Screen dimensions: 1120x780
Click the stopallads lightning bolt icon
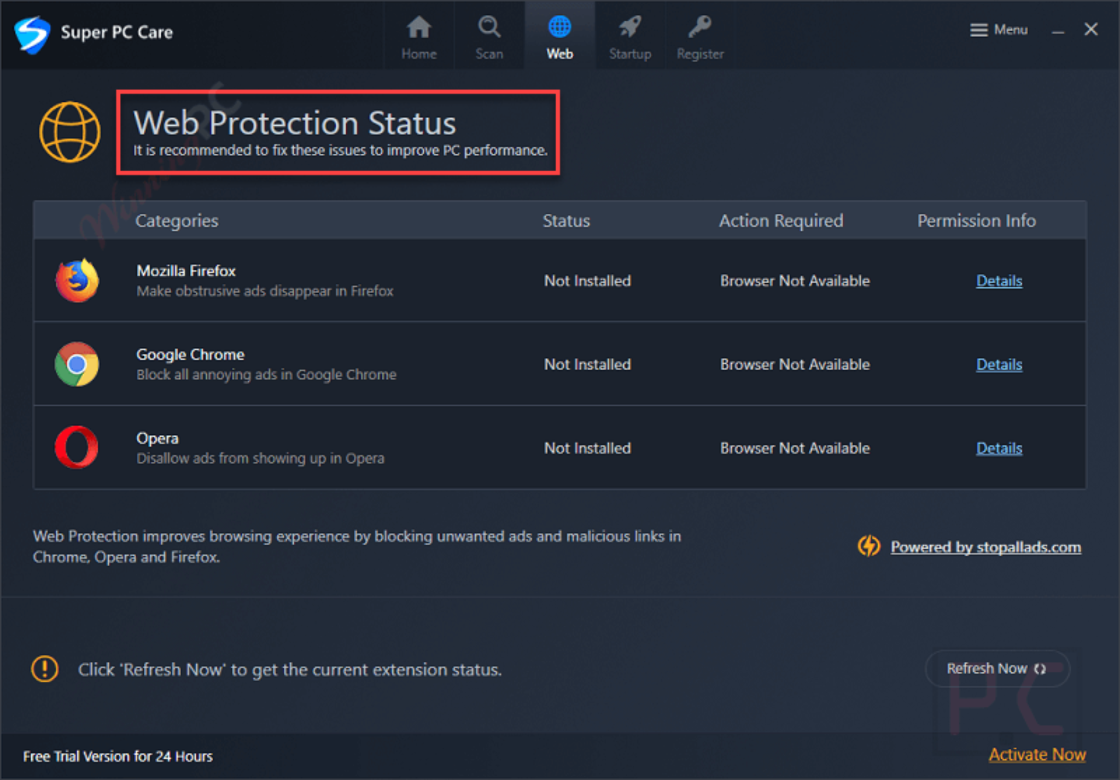[x=869, y=546]
